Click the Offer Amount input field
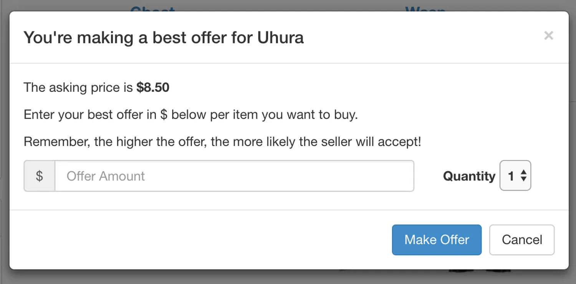Image resolution: width=576 pixels, height=284 pixels. click(x=234, y=176)
